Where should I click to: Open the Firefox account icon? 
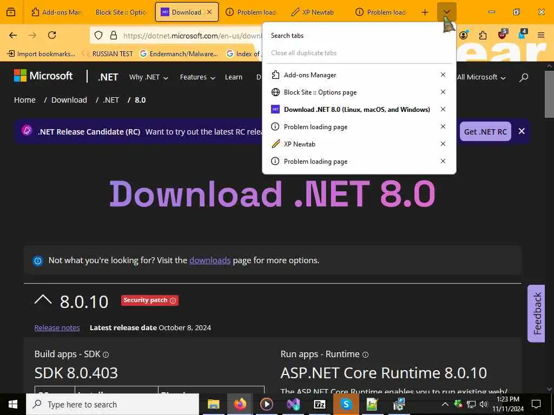(x=464, y=35)
